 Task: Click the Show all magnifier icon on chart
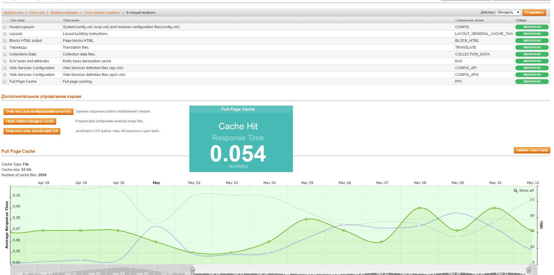[515, 191]
